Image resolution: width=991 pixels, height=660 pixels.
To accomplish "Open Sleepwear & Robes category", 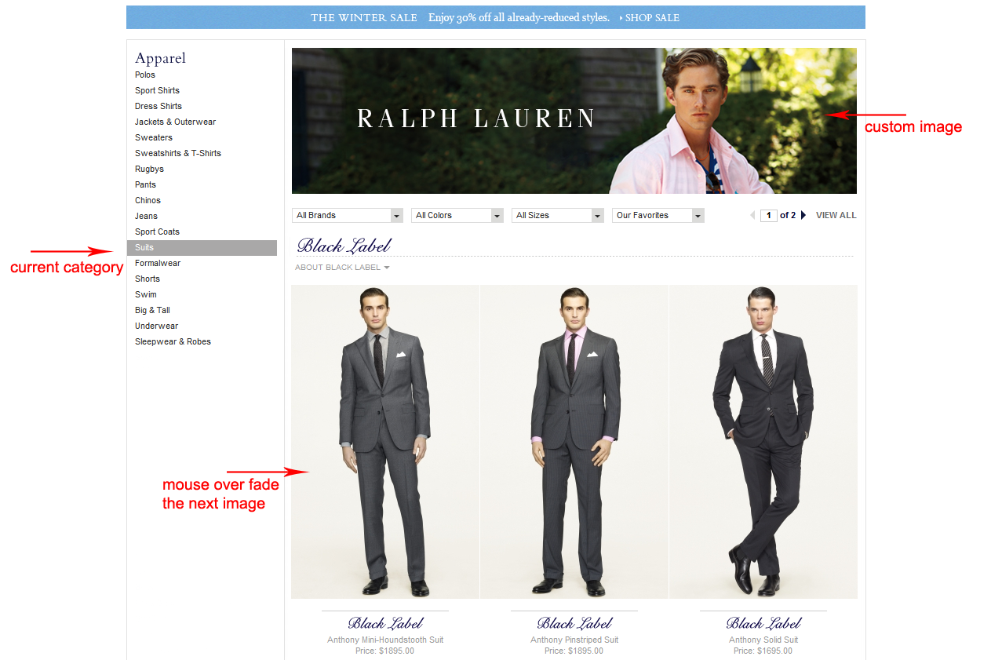I will point(173,341).
